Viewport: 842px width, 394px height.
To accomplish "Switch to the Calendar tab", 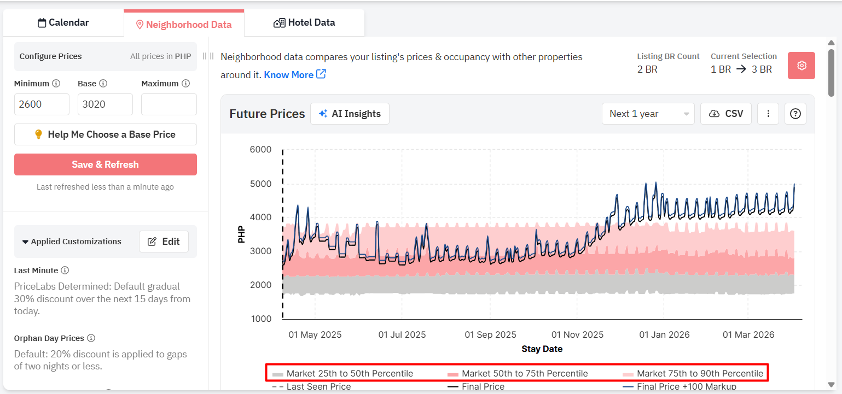I will (x=63, y=23).
